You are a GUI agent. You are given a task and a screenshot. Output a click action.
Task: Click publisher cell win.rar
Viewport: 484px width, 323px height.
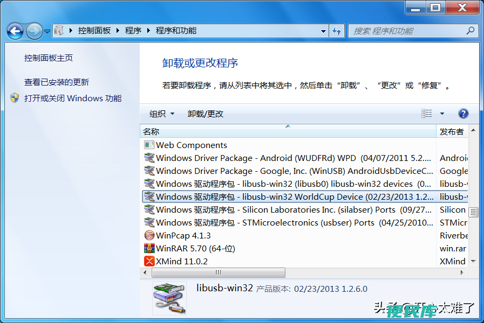pos(453,249)
